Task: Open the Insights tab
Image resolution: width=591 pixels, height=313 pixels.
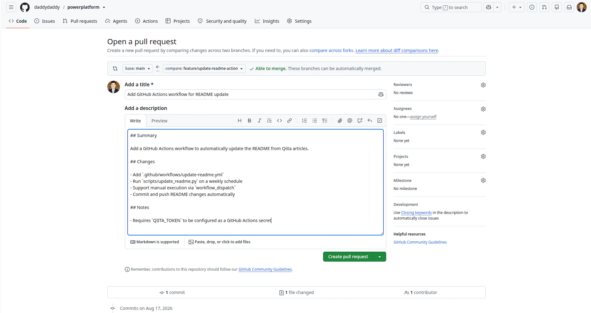Action: tap(267, 21)
